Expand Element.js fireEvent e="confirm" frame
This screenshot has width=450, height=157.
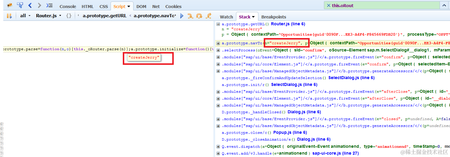point(218,64)
